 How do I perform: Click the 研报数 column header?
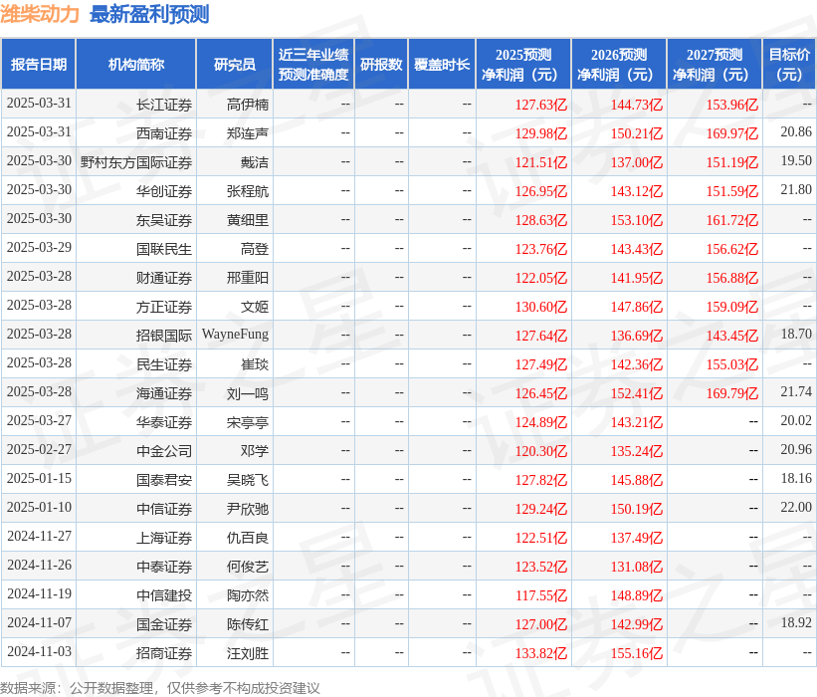pos(381,64)
